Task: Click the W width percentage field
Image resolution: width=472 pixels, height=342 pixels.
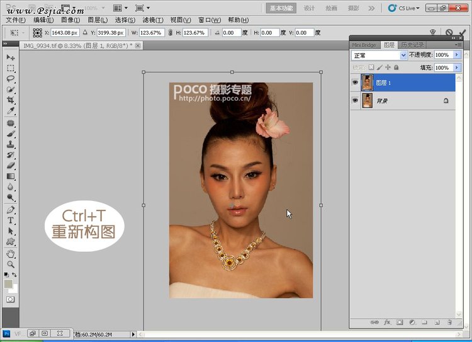Action: click(x=151, y=32)
